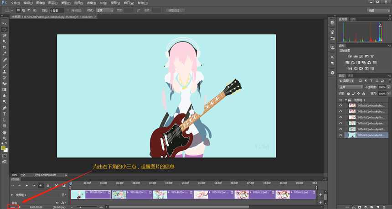Select the Move tool
Screen dimensions: 392x209
tap(5, 23)
